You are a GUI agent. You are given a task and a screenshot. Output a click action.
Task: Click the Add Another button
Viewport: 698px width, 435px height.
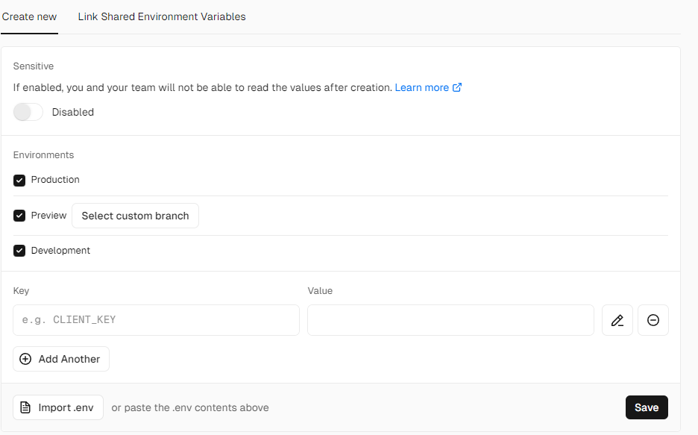60,359
